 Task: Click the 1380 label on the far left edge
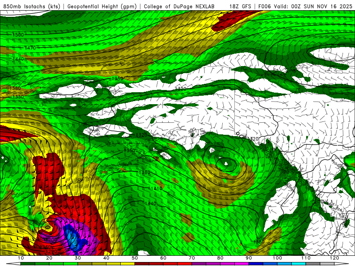click(15, 88)
